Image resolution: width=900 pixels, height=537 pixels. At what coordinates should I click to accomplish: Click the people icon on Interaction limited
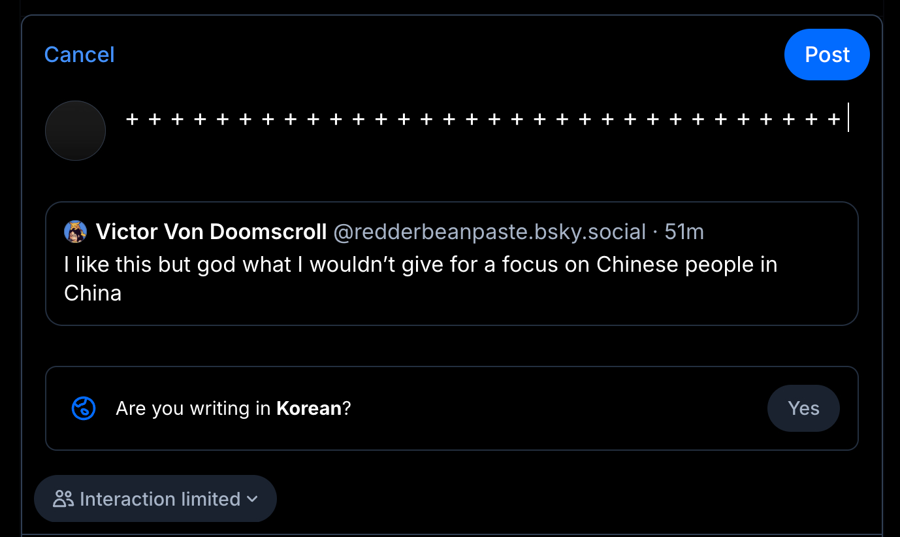tap(63, 499)
